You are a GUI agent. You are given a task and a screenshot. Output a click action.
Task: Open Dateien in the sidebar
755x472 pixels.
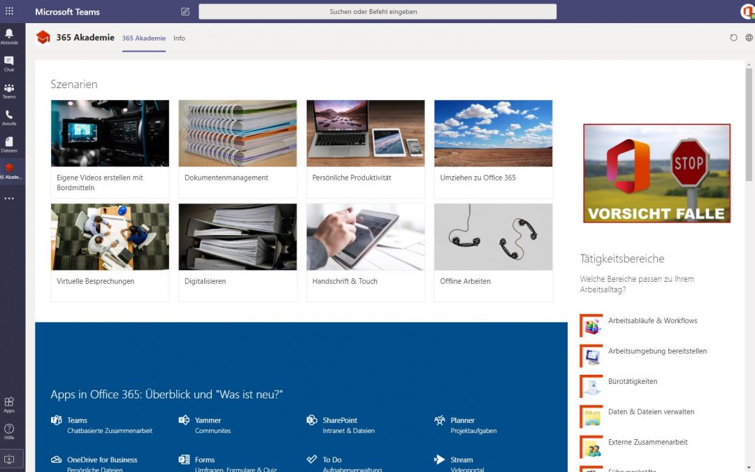click(9, 144)
